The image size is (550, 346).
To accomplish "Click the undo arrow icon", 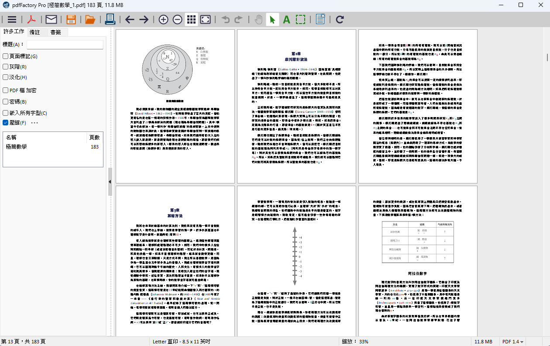I will pyautogui.click(x=225, y=19).
